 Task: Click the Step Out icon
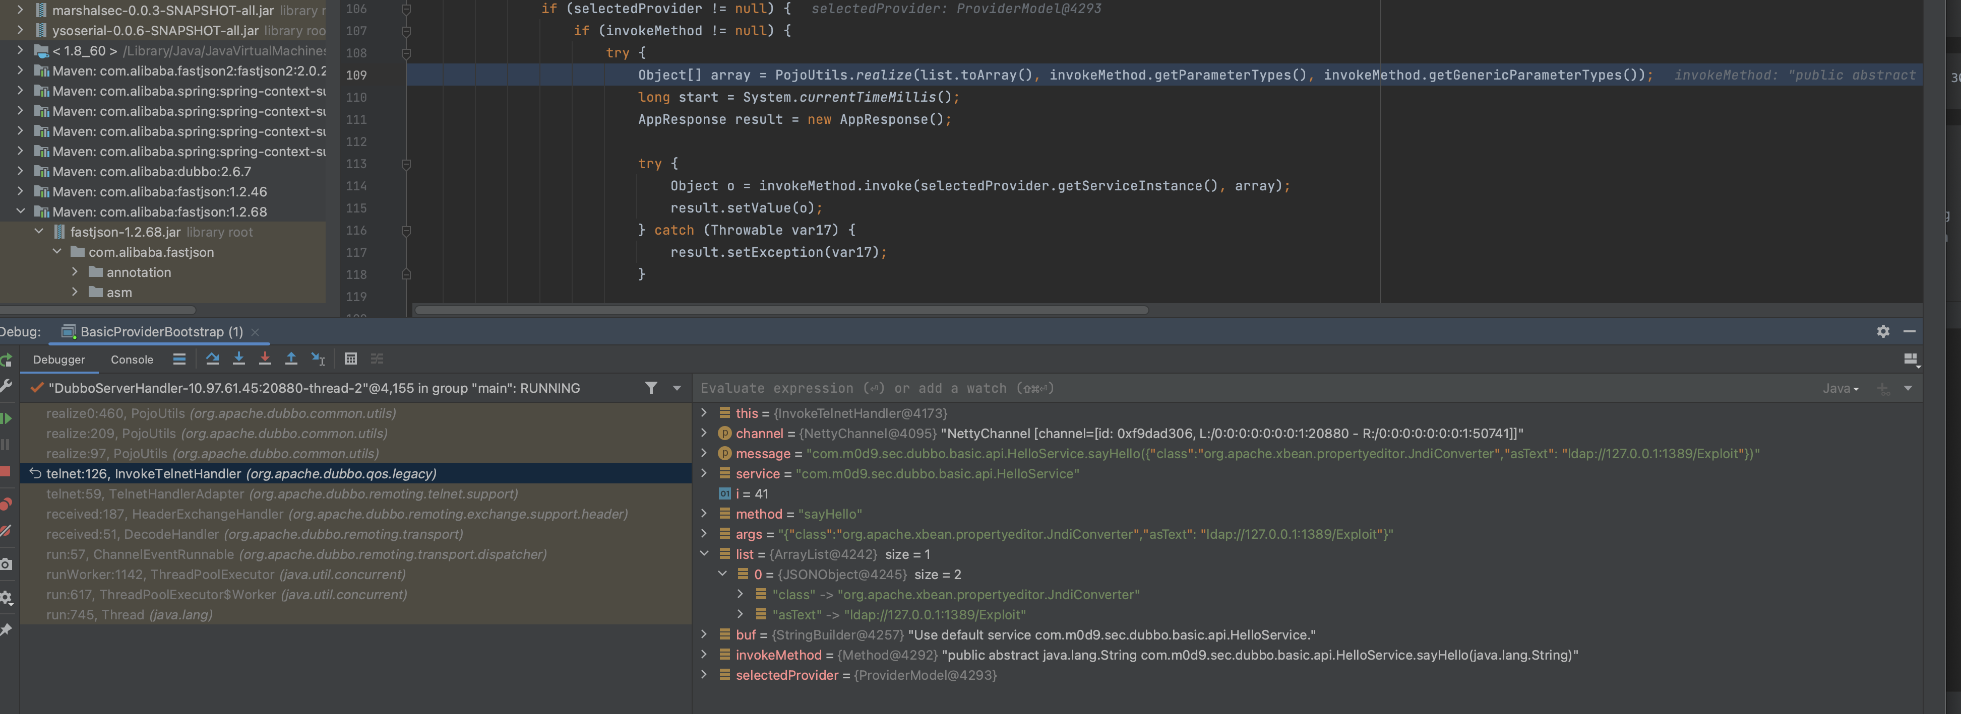click(291, 359)
